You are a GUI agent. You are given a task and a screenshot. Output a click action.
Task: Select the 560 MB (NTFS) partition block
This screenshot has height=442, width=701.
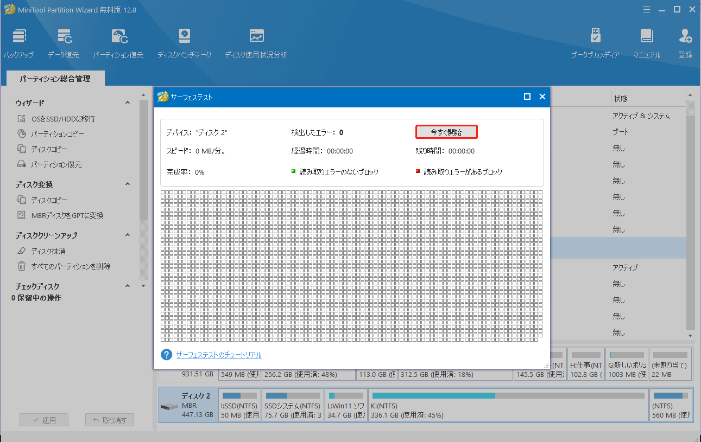[x=671, y=405]
